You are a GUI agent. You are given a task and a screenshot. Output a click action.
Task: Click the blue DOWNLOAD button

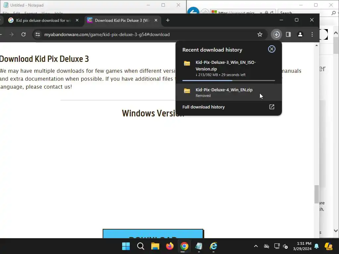(x=153, y=234)
